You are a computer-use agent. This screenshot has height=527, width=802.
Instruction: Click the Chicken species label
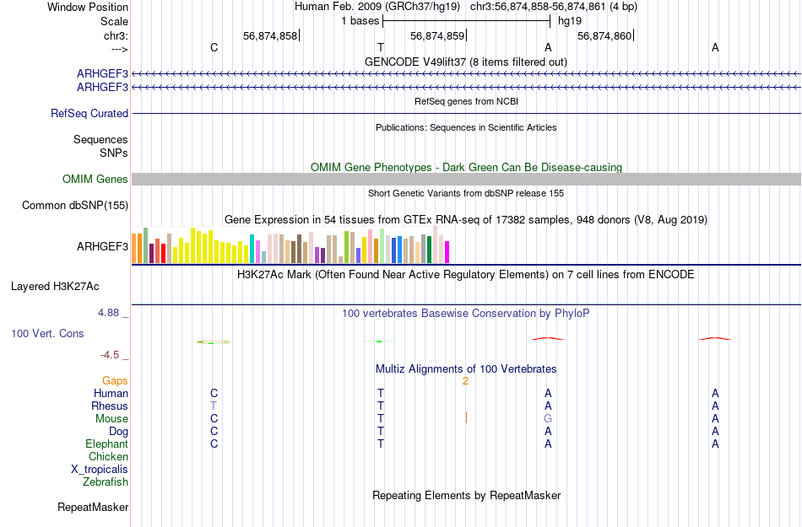108,456
